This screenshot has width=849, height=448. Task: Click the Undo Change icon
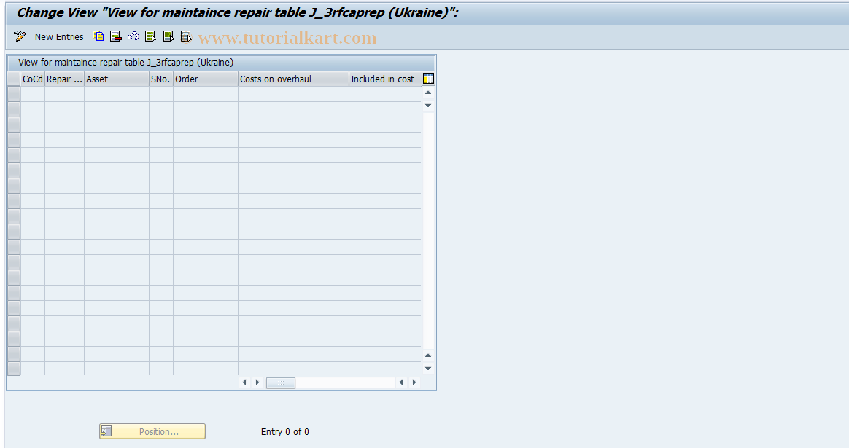pyautogui.click(x=133, y=36)
